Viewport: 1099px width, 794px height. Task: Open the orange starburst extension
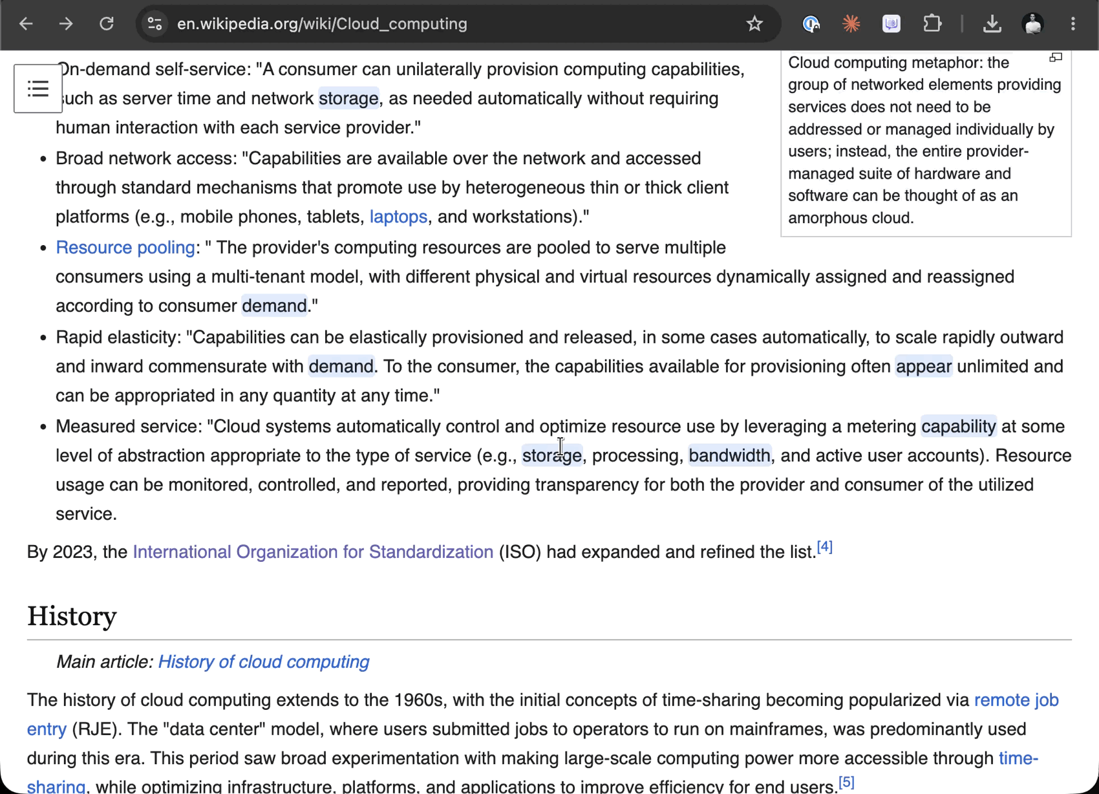pyautogui.click(x=851, y=24)
